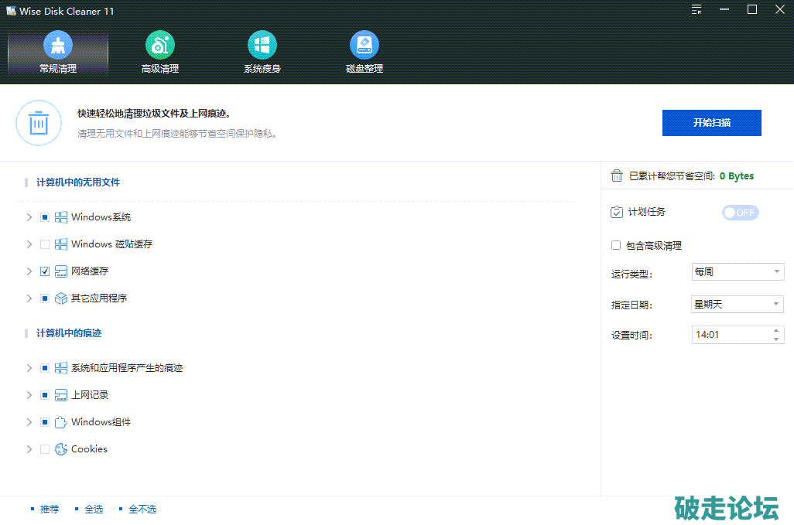The image size is (794, 525).
Task: Open the 系统瘦身 Windows icon
Action: click(x=262, y=46)
